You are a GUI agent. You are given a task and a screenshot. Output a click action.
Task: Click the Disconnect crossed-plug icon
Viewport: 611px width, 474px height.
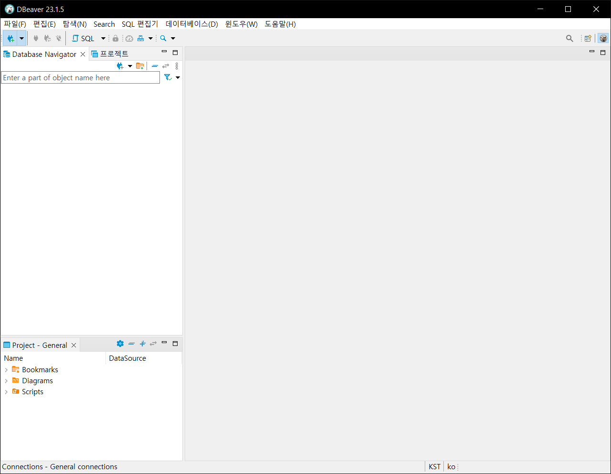(x=59, y=38)
